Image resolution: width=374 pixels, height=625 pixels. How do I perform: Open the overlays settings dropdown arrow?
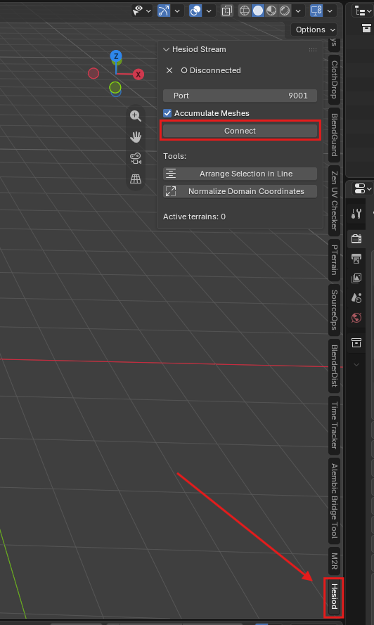click(x=209, y=11)
